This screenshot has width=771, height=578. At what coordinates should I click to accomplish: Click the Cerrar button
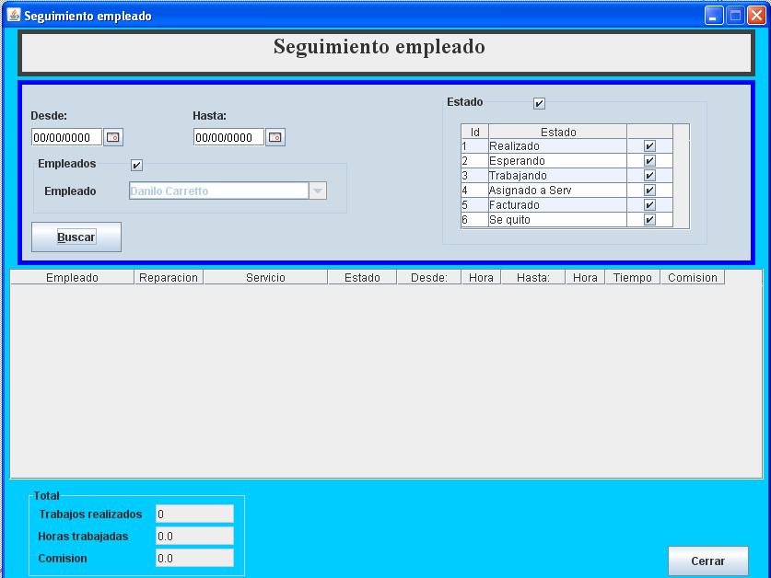(x=707, y=561)
